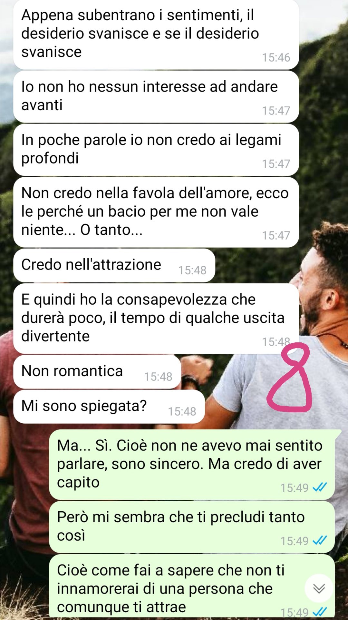Select the 'Credo nell'attrazione' message bubble
The width and height of the screenshot is (348, 620).
(114, 265)
